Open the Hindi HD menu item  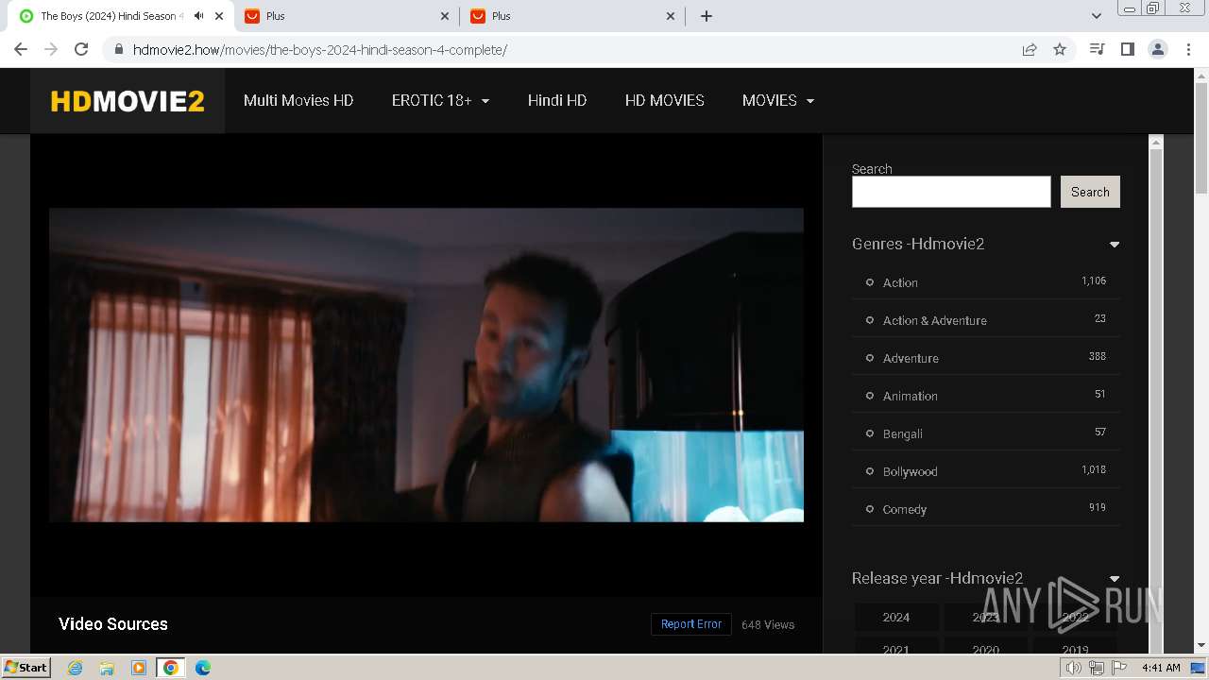[557, 100]
